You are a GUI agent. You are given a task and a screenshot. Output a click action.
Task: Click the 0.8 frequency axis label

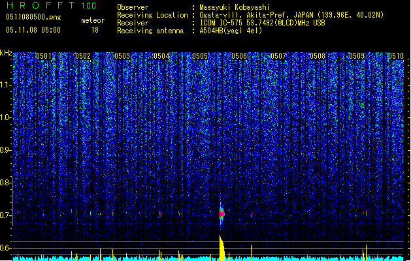click(x=6, y=183)
